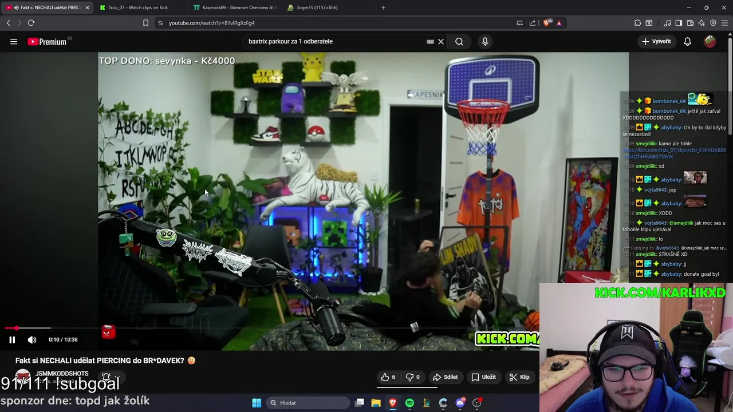Open the Brave Wallet icon
Screen dimensions: 733x412
click(690, 23)
